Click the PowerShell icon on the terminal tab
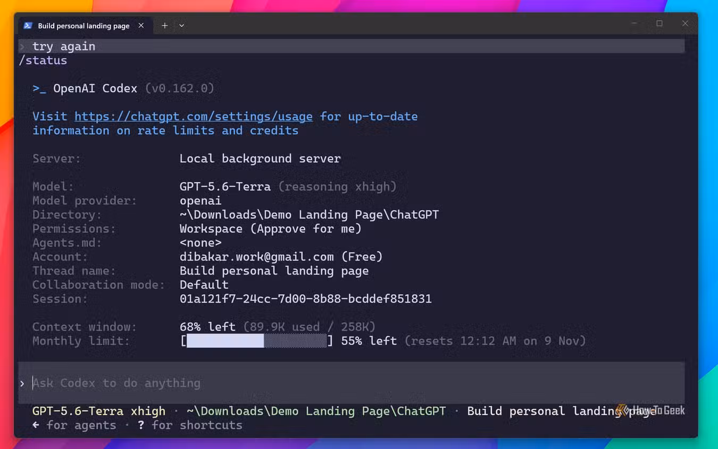This screenshot has height=449, width=718. [28, 26]
